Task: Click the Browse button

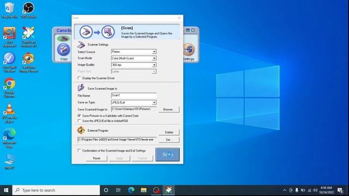Action: click(169, 109)
